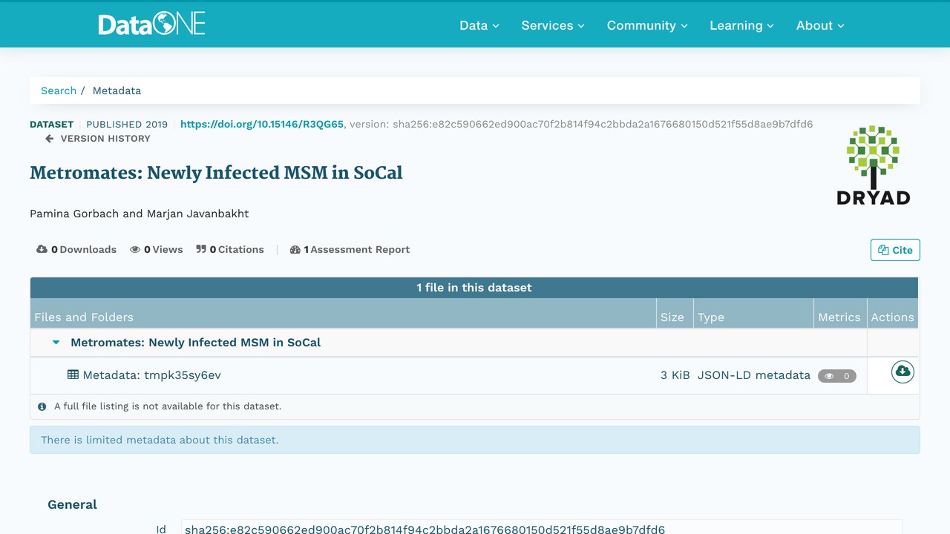Click the PUBLISHED 2019 label
Image resolution: width=950 pixels, height=534 pixels.
coord(127,125)
